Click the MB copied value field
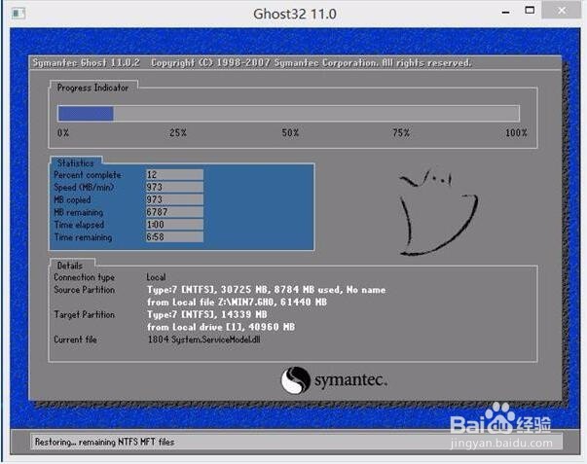The width and height of the screenshot is (587, 464). point(174,199)
